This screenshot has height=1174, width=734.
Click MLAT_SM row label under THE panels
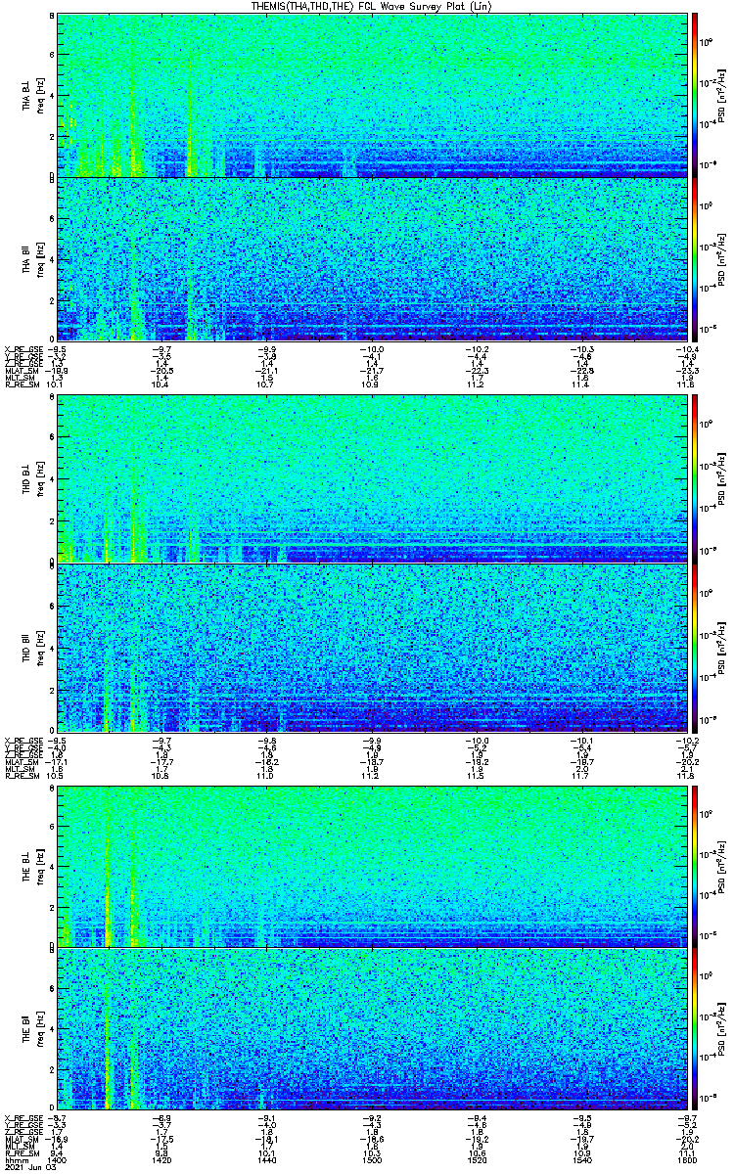(21, 1140)
